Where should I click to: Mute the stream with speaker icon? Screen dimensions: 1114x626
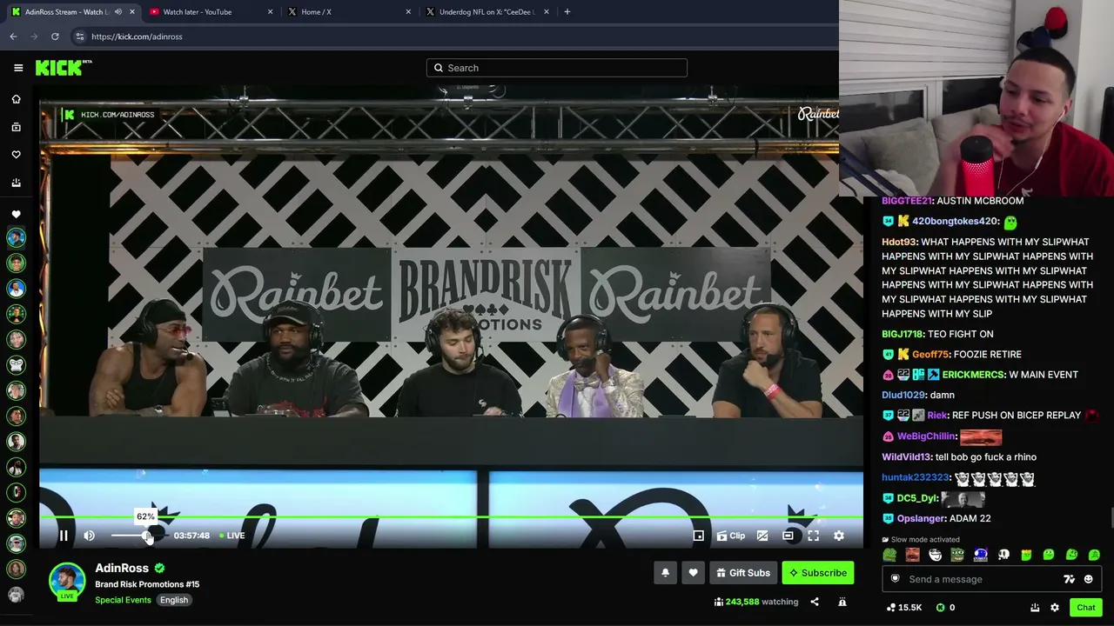tap(89, 536)
